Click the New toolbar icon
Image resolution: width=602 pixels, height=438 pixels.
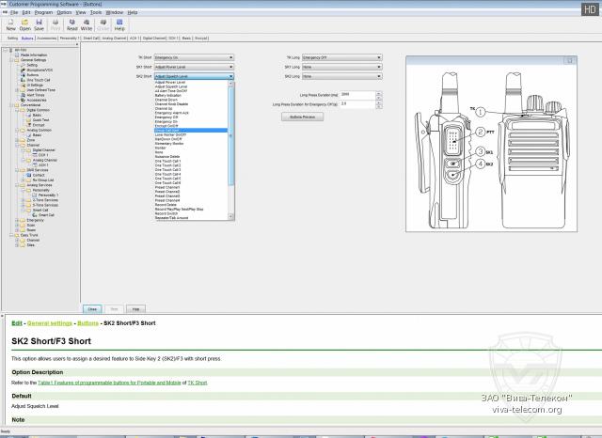pos(10,24)
